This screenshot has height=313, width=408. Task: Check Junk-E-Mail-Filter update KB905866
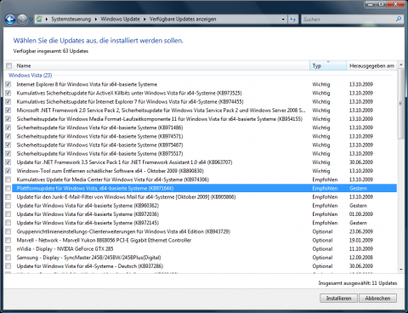8,196
